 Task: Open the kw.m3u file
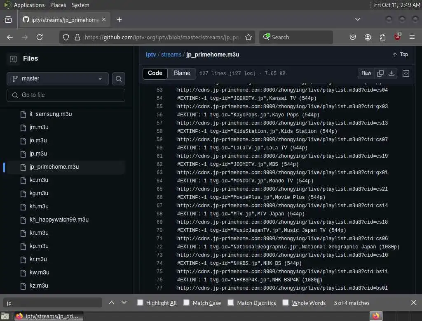coord(39,272)
